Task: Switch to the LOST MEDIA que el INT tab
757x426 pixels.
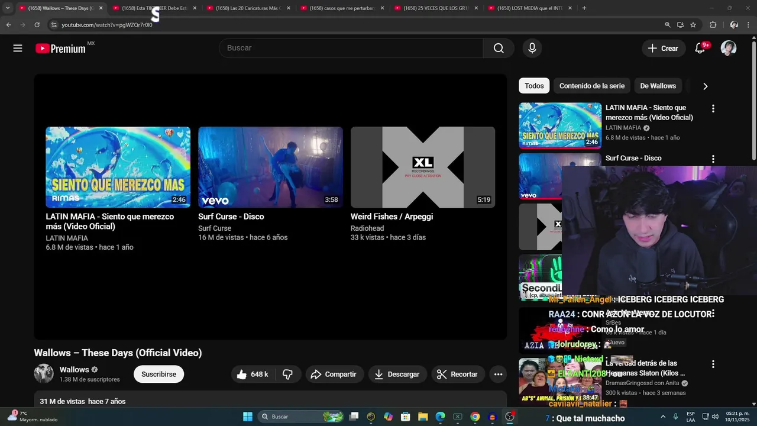Action: pyautogui.click(x=530, y=8)
